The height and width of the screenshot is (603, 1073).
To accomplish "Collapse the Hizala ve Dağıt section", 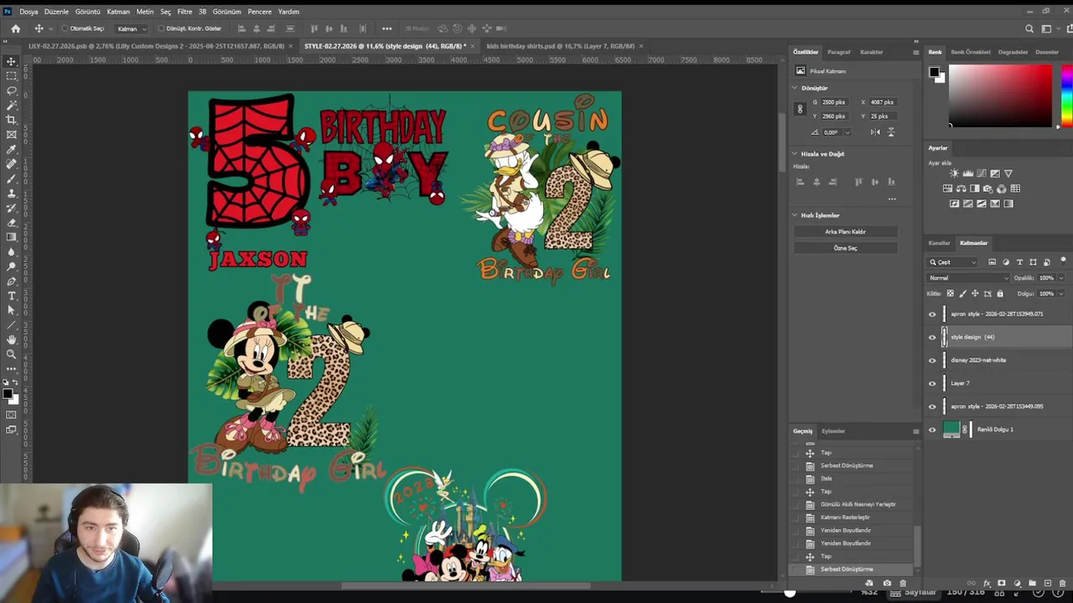I will pos(795,154).
